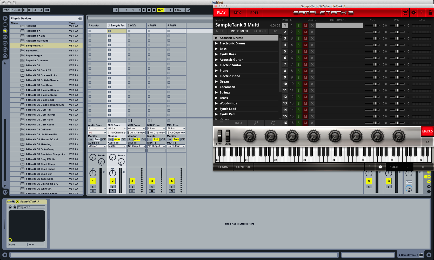
Task: Click the MOD wheel
Action: click(228, 136)
